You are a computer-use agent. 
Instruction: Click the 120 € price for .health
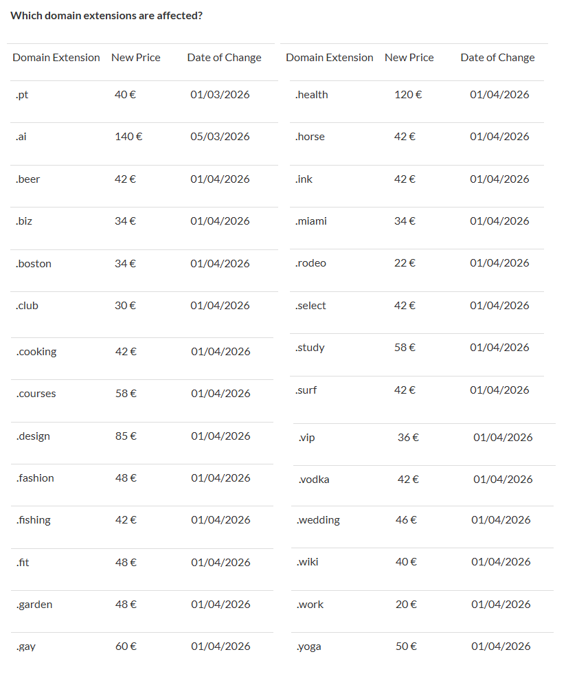click(408, 95)
